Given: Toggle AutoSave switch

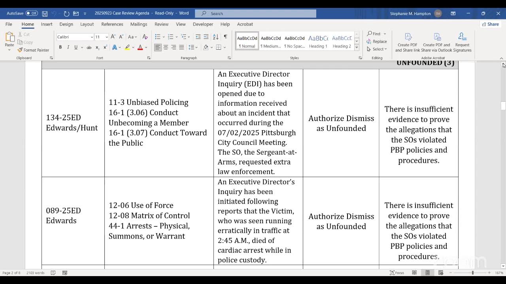Looking at the screenshot, I should coord(32,13).
